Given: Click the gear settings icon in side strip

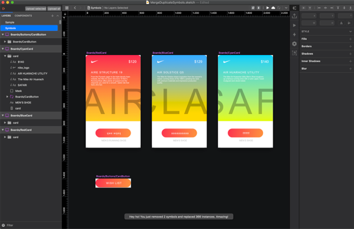Looking at the screenshot, I should point(294,44).
